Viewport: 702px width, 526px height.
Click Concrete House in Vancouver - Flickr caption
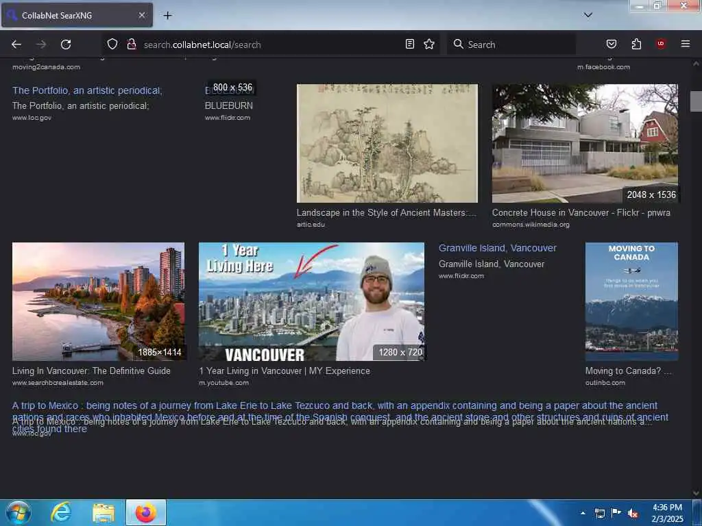pyautogui.click(x=581, y=213)
